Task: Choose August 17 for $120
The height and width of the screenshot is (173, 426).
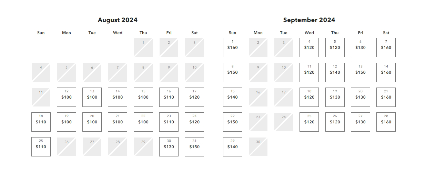Action: point(194,97)
